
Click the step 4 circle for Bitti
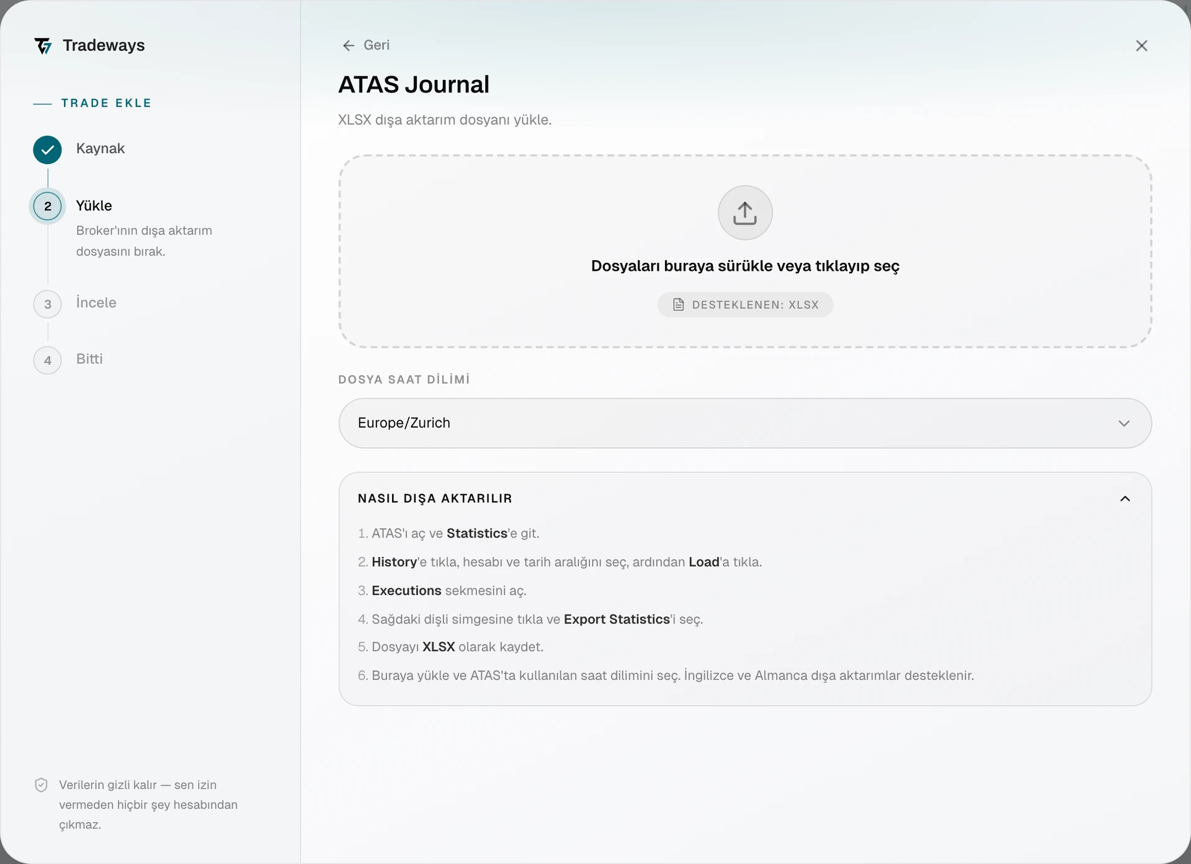pyautogui.click(x=47, y=360)
